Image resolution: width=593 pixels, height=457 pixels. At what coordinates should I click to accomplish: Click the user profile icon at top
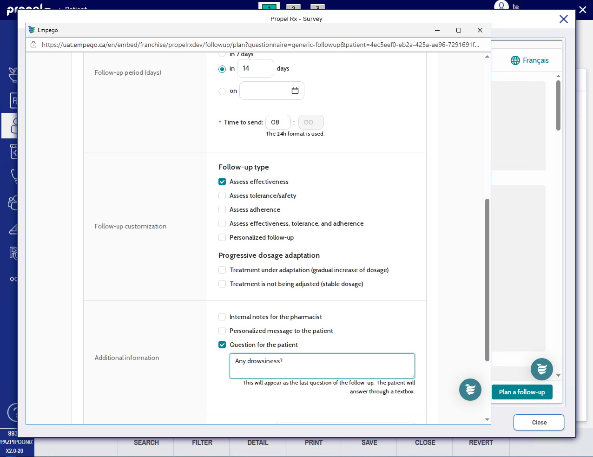[501, 6]
